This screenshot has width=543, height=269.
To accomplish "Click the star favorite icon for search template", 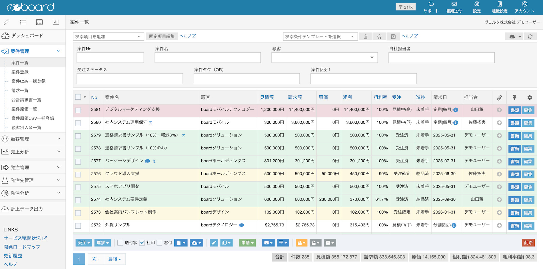I will pos(379,37).
